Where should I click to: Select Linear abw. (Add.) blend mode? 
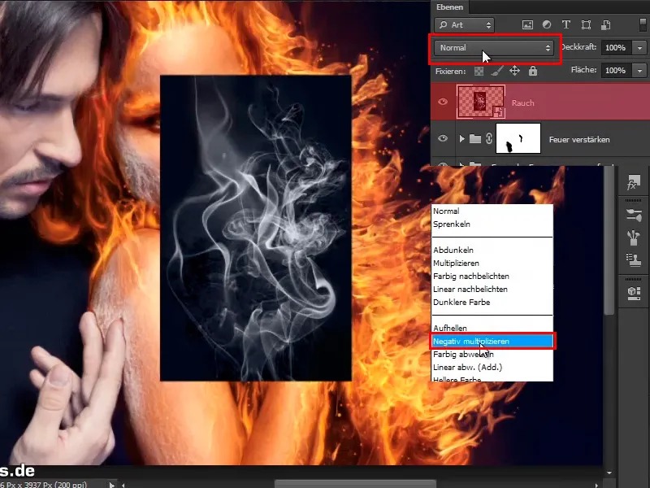pos(492,368)
